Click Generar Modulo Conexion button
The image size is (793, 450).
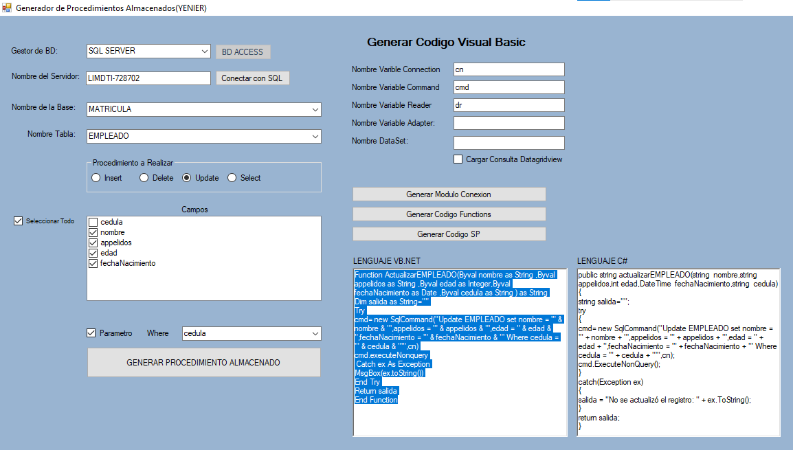pos(449,194)
